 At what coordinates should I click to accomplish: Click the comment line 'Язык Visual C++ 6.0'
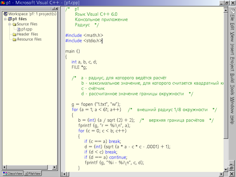(x=96, y=14)
